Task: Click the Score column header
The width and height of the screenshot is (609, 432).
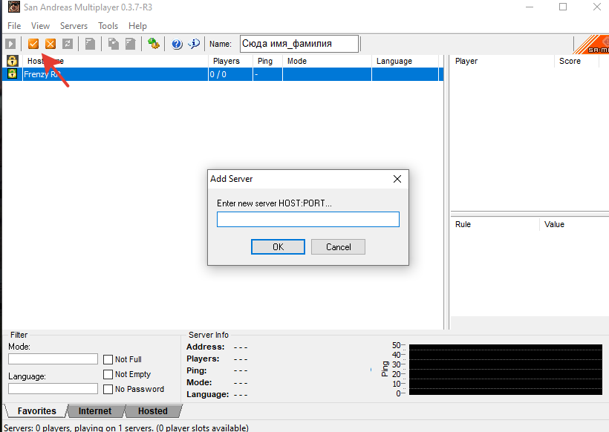Action: (x=577, y=61)
